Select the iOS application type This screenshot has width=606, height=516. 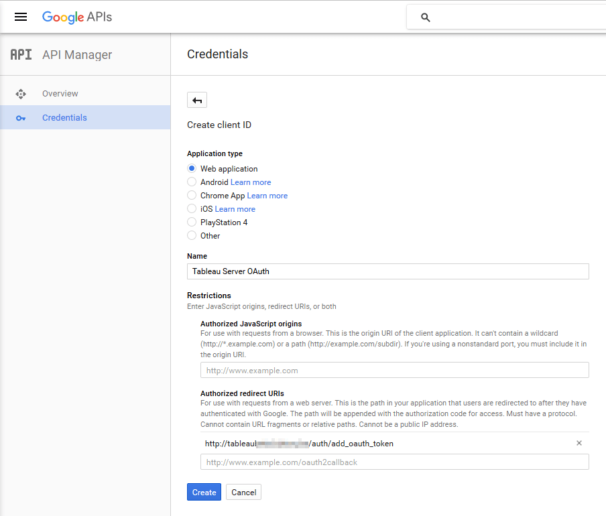pos(192,209)
